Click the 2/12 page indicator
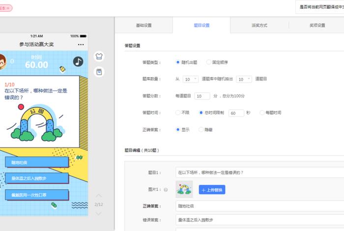This screenshot has height=231, width=344. coord(99,204)
